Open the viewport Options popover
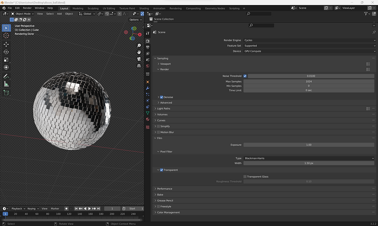 point(135,20)
